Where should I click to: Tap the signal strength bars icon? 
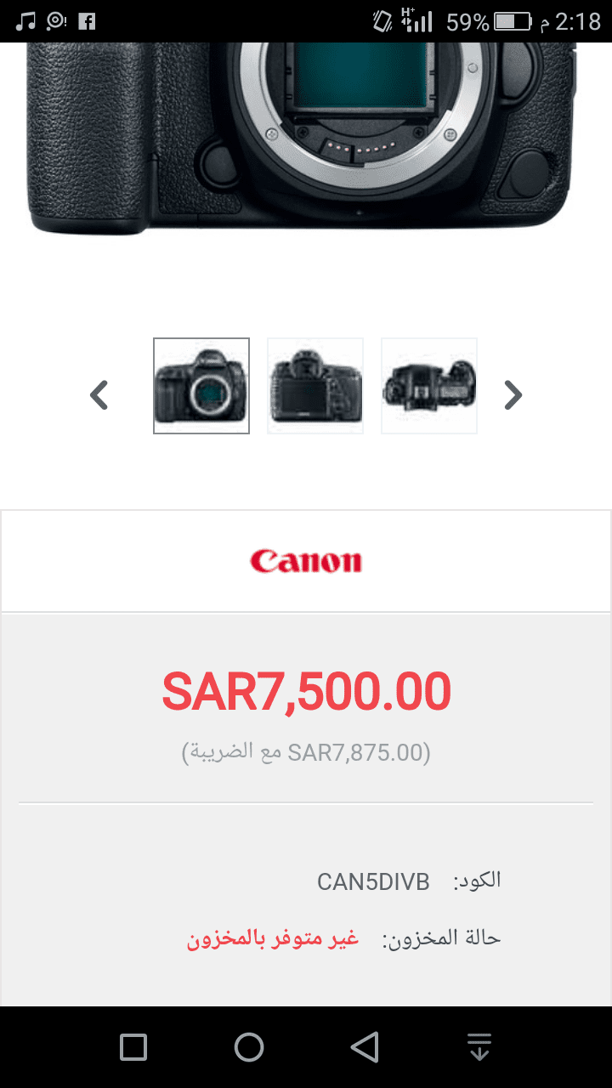(416, 20)
